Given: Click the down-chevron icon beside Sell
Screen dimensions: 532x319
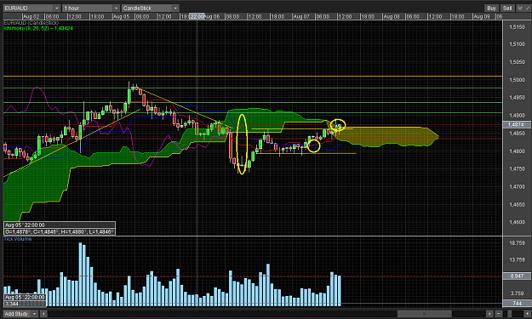Looking at the screenshot, I should pos(520,9).
